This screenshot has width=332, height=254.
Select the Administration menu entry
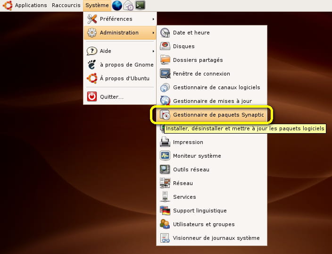coord(120,33)
